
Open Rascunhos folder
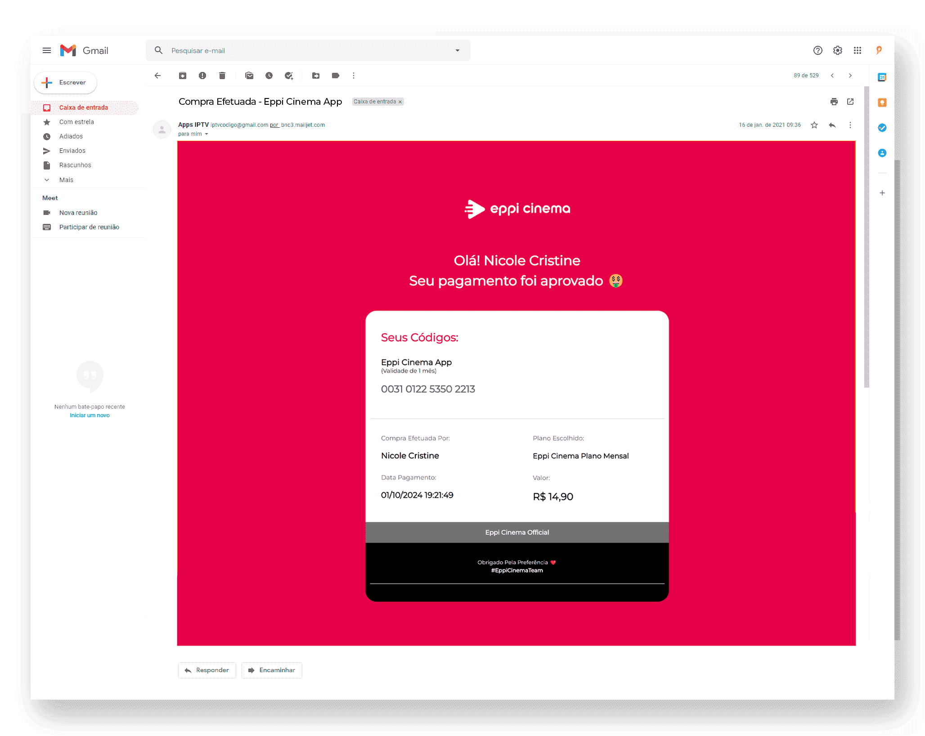point(75,165)
